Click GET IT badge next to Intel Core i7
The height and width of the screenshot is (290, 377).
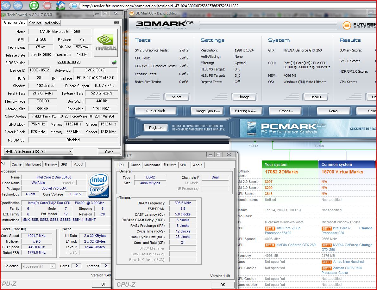coord(327,228)
